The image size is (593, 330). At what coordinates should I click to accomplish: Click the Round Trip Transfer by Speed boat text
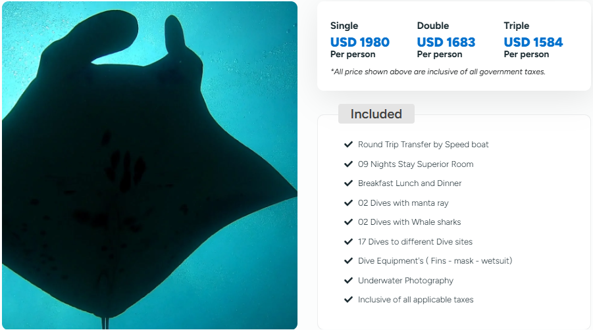[x=423, y=145]
